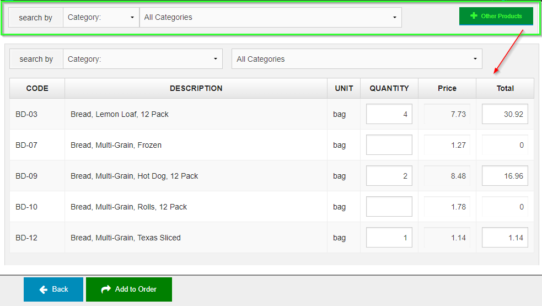Click quantity field for Texas Sliced bread
The height and width of the screenshot is (306, 542).
pyautogui.click(x=389, y=238)
